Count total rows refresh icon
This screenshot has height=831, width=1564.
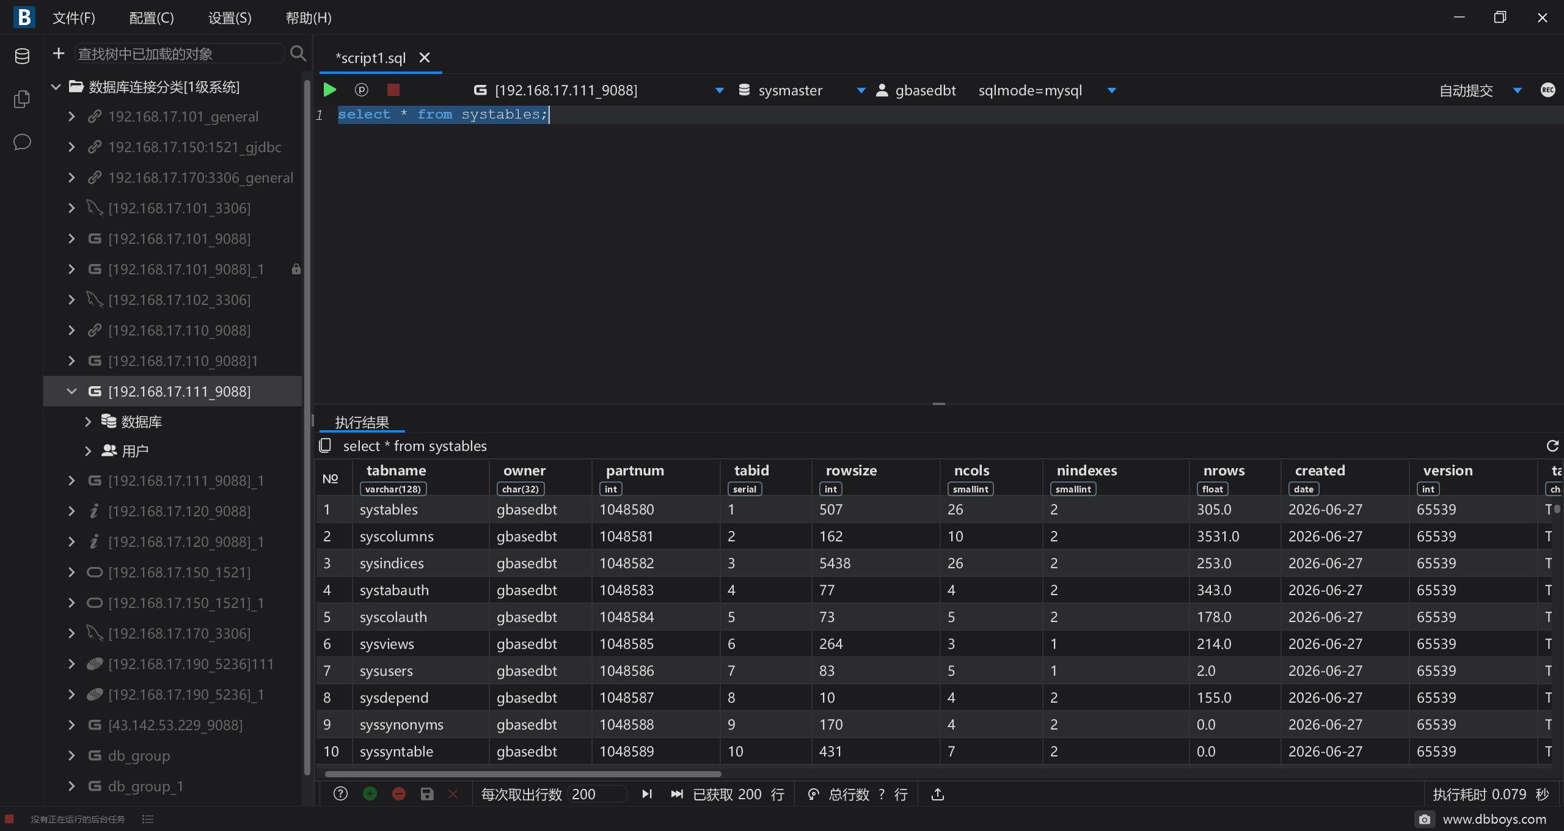pos(813,794)
